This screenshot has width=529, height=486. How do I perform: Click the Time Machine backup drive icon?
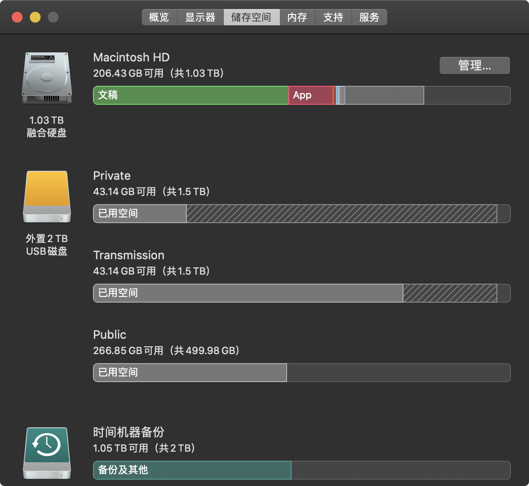click(x=47, y=453)
